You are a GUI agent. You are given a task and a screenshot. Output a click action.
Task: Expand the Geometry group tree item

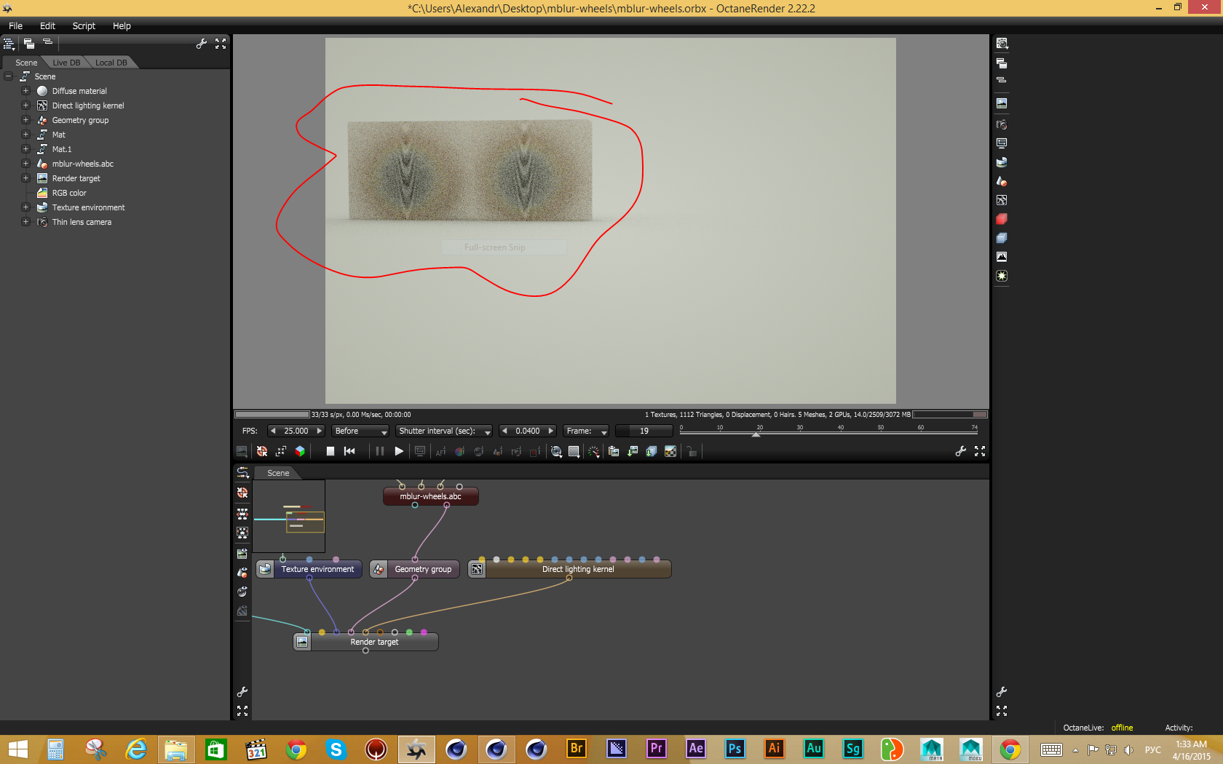(25, 120)
